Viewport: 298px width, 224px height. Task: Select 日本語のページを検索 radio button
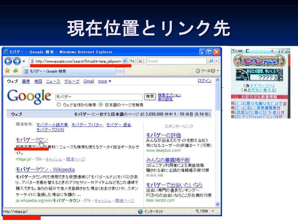pos(101,105)
